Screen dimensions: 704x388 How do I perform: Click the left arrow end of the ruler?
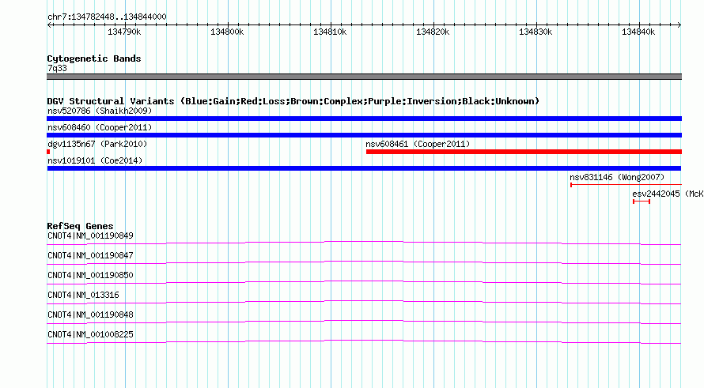49,24
